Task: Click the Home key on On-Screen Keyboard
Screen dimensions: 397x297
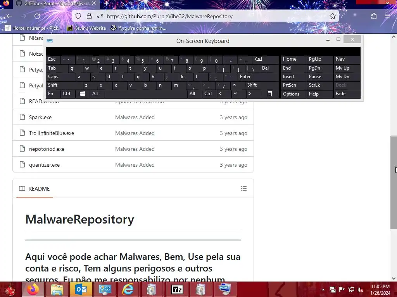Action: click(x=293, y=59)
